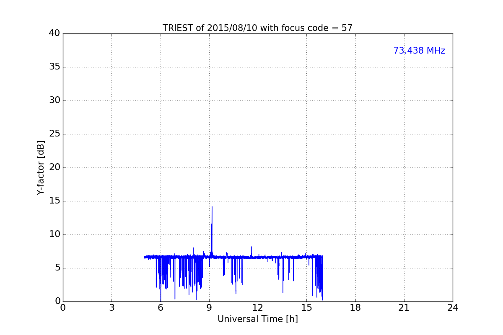Click the x-axis tick label '3'
The width and height of the screenshot is (503, 335).
(x=111, y=308)
